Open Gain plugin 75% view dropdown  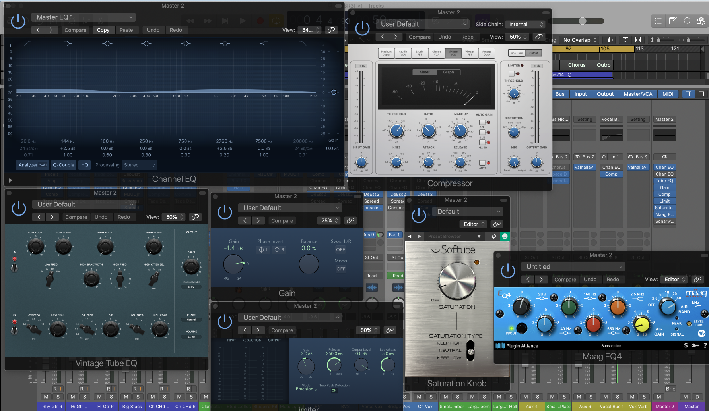pos(329,220)
